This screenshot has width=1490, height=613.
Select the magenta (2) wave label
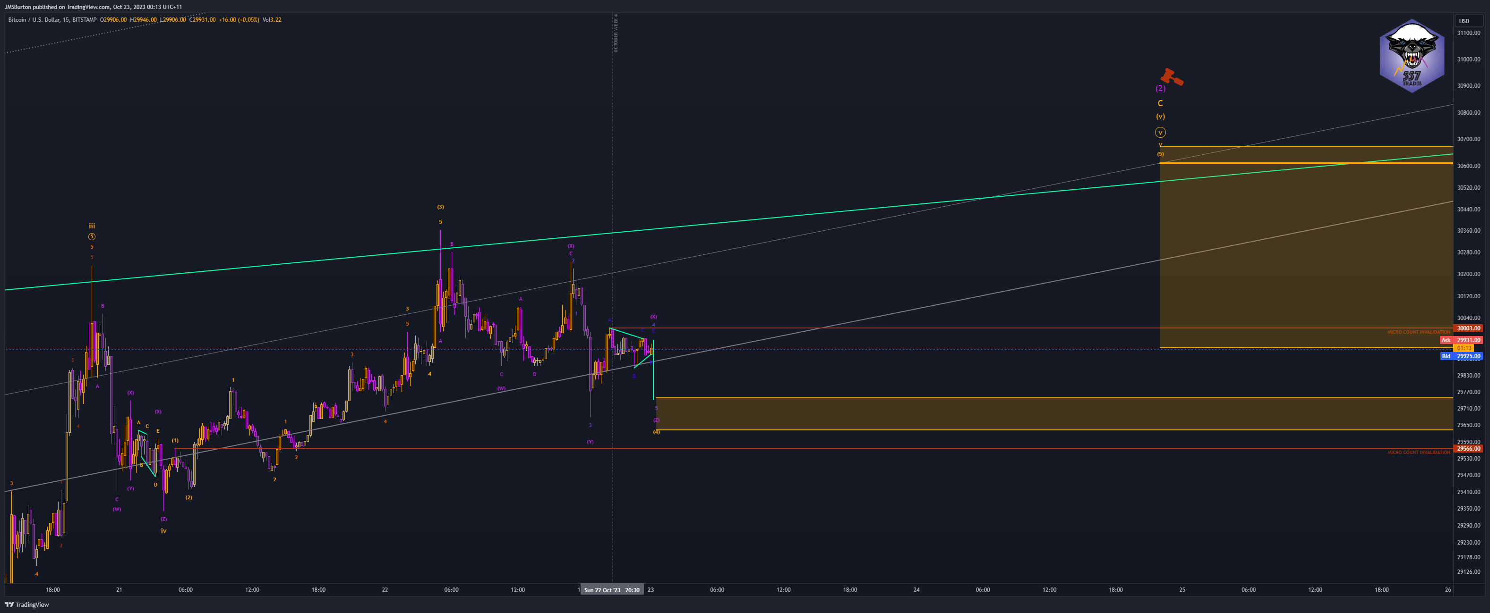1160,88
